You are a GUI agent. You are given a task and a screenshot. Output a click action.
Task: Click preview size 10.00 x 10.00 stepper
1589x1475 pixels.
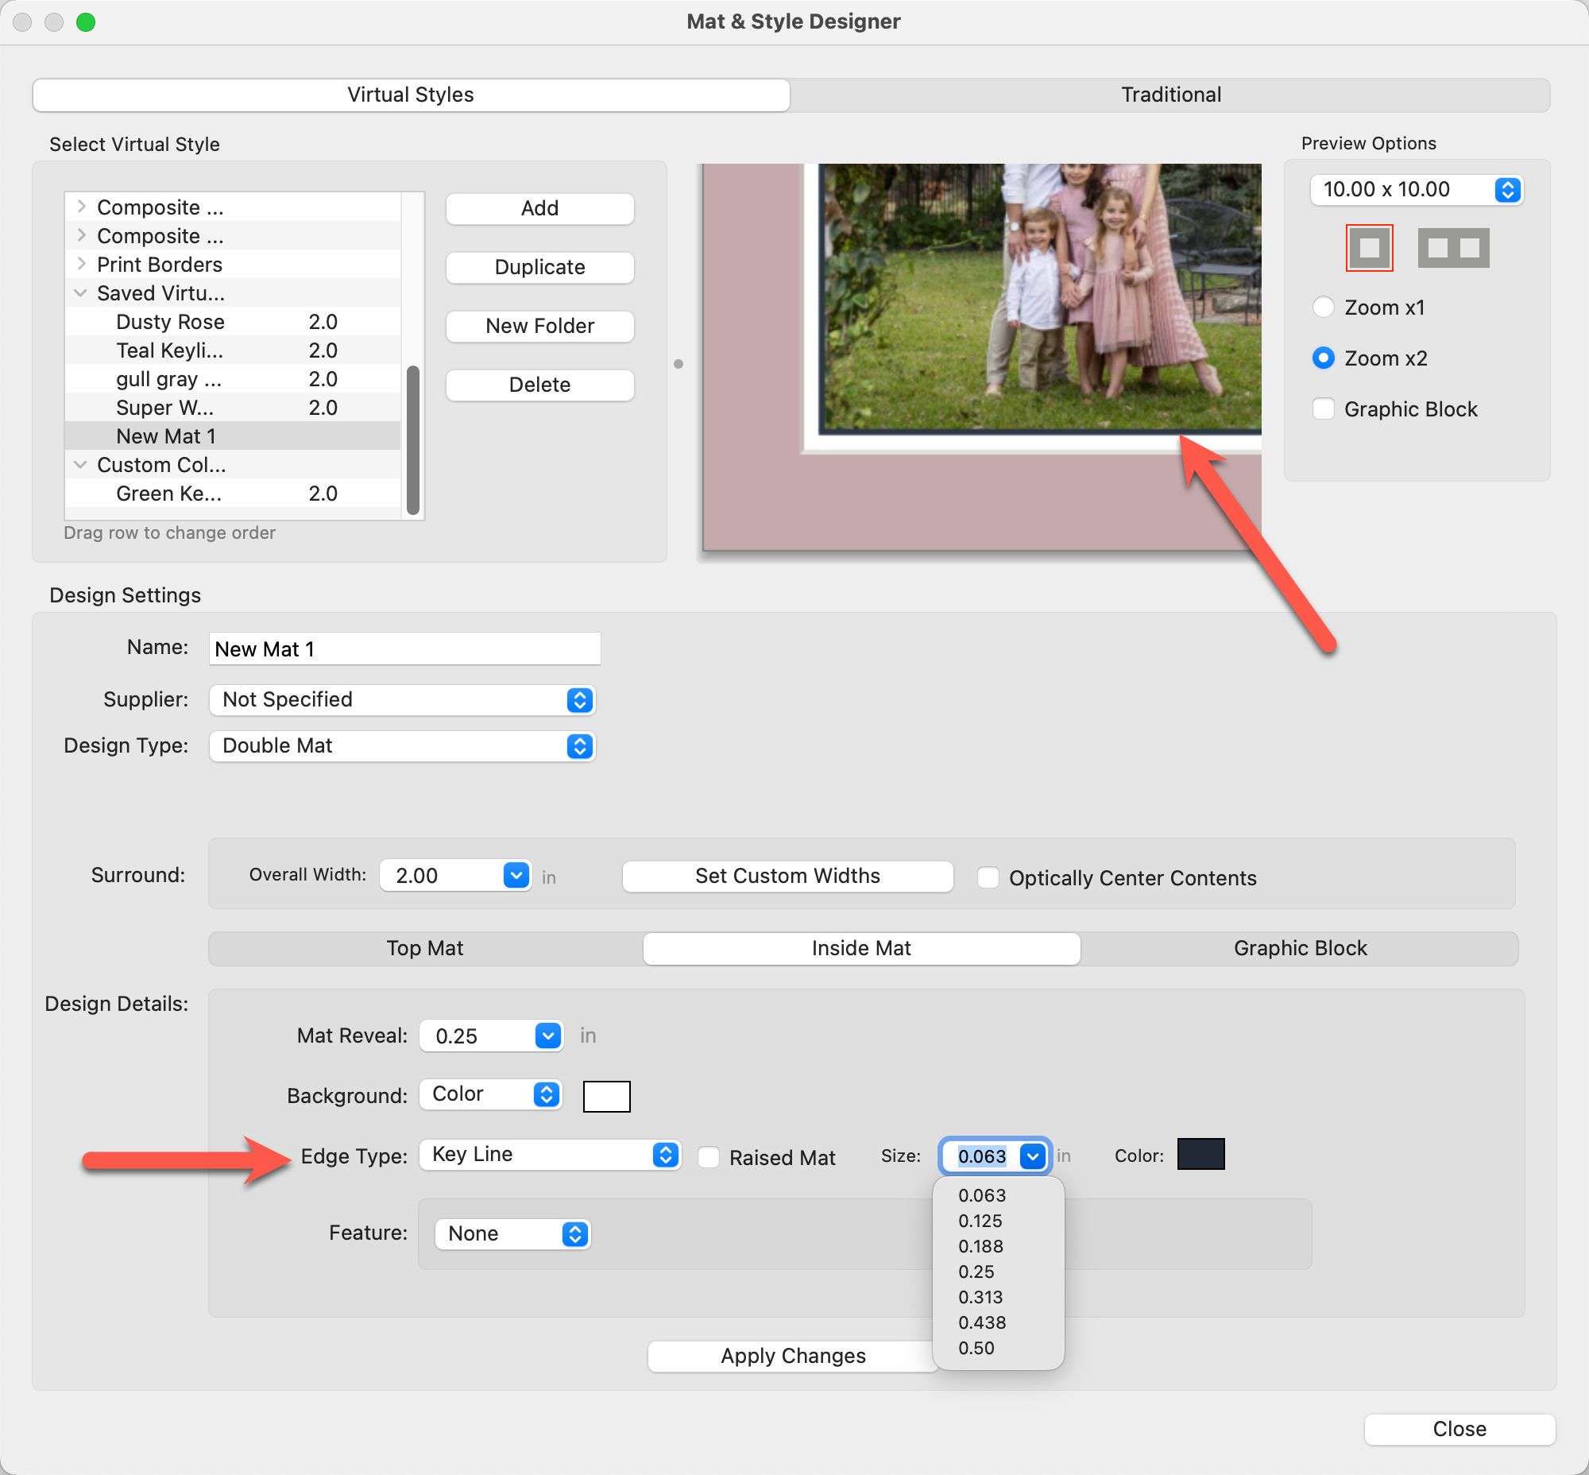tap(1507, 190)
